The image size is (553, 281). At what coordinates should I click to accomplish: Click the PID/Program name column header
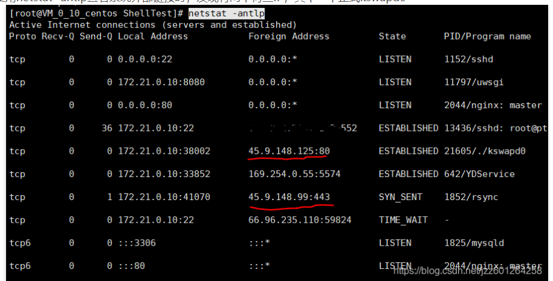pyautogui.click(x=487, y=36)
